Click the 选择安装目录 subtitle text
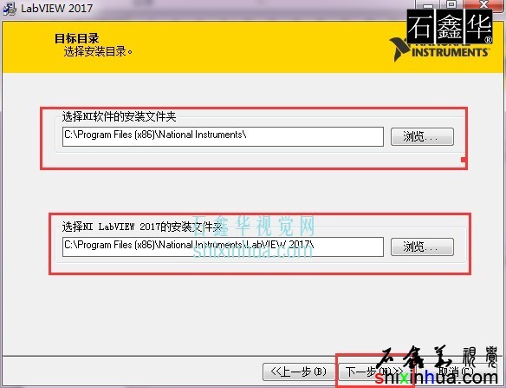Viewport: 506px width, 388px height. tap(98, 51)
